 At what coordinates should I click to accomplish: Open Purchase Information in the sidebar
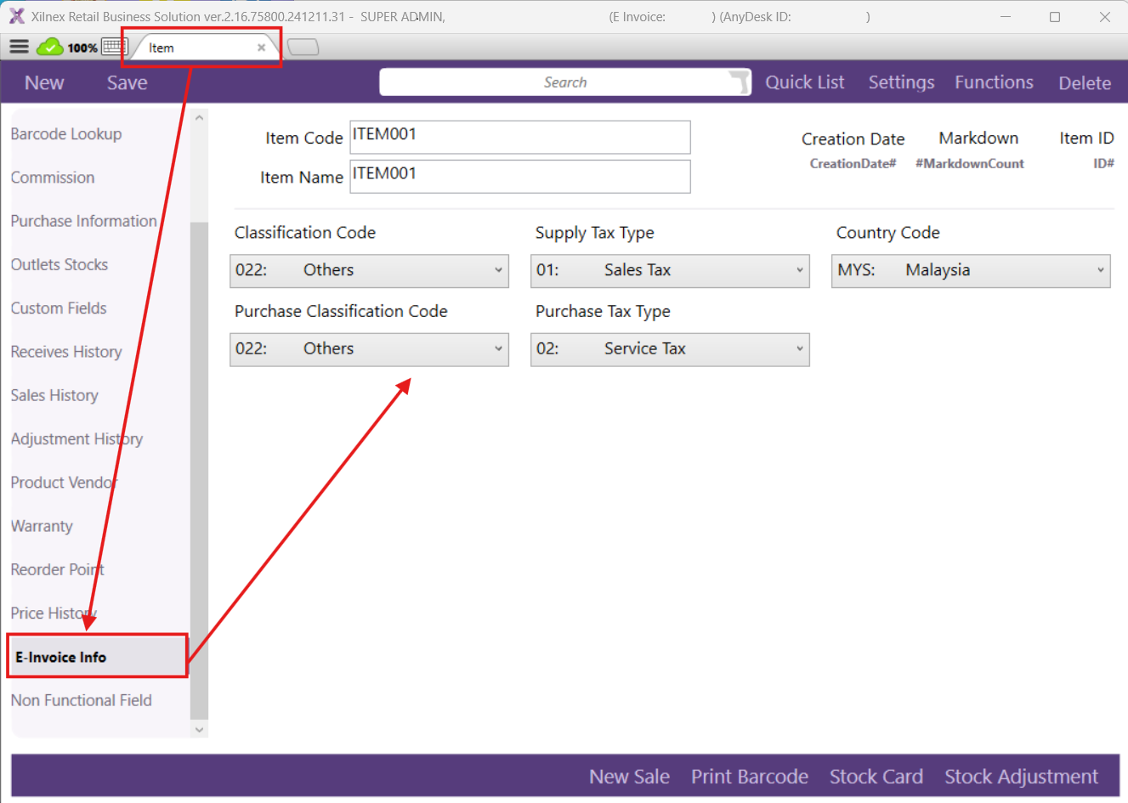[83, 221]
